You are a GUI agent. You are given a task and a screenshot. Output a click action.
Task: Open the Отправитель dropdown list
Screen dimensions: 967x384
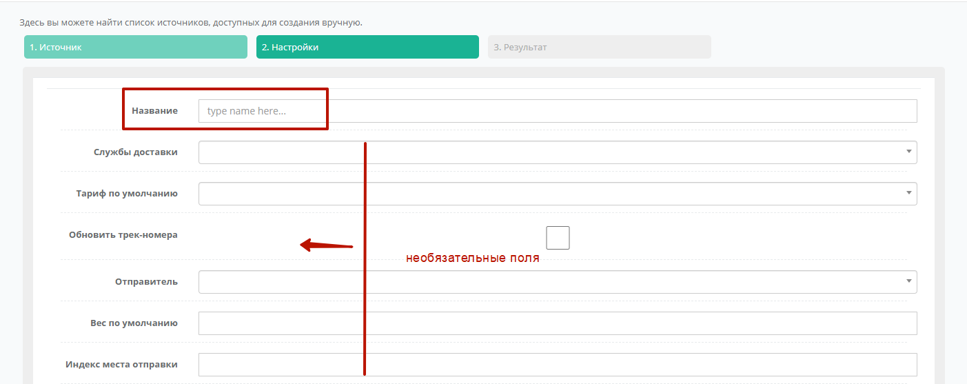point(558,282)
